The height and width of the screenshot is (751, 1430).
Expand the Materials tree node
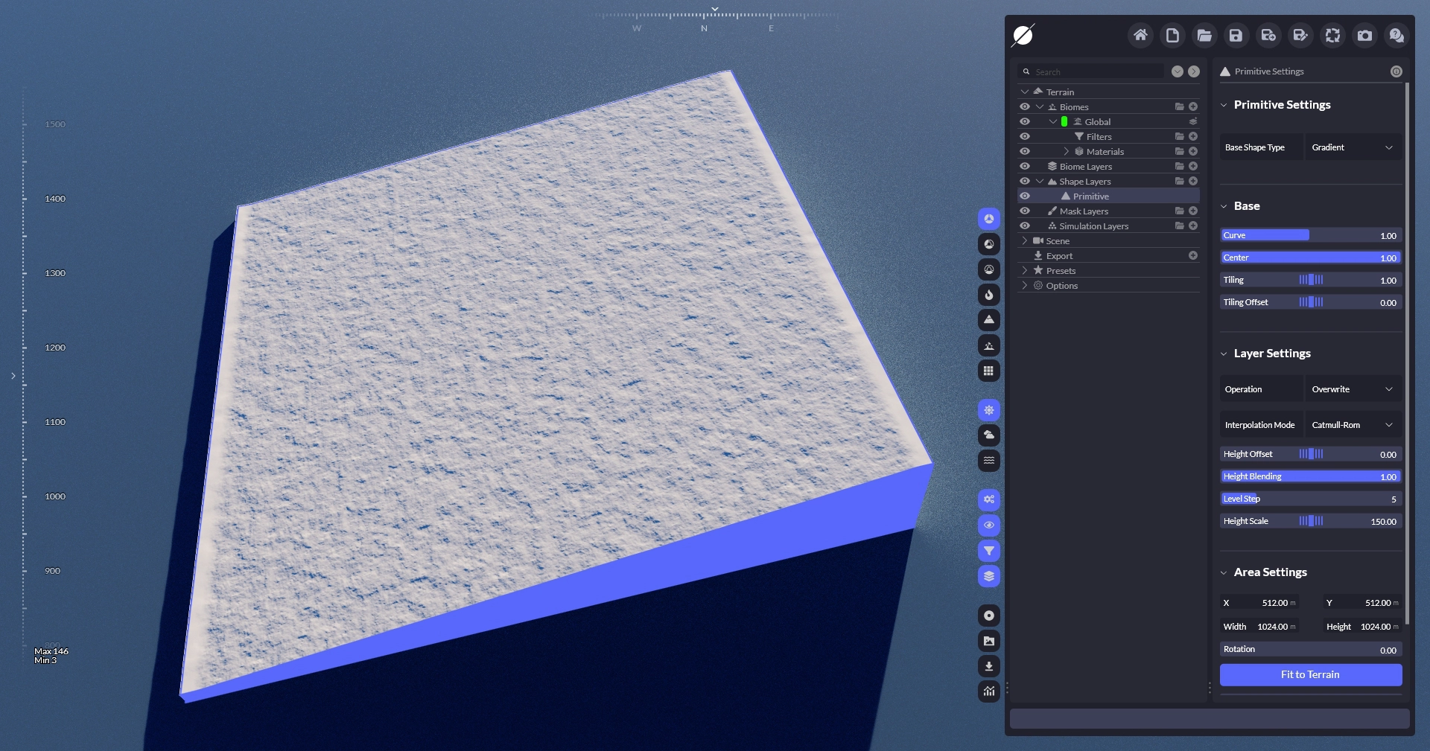point(1067,151)
